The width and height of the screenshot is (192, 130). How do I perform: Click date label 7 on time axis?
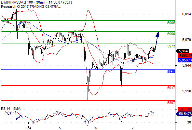(132, 128)
